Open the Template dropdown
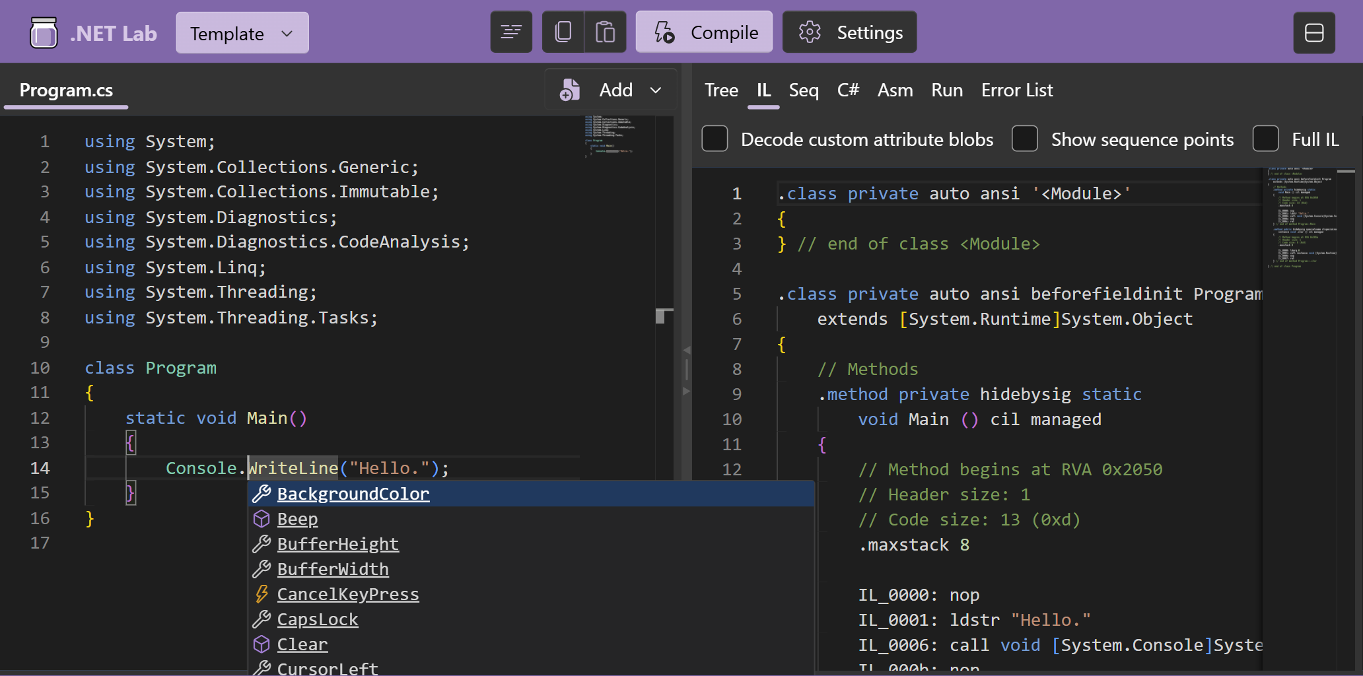Viewport: 1363px width, 676px height. 242,33
